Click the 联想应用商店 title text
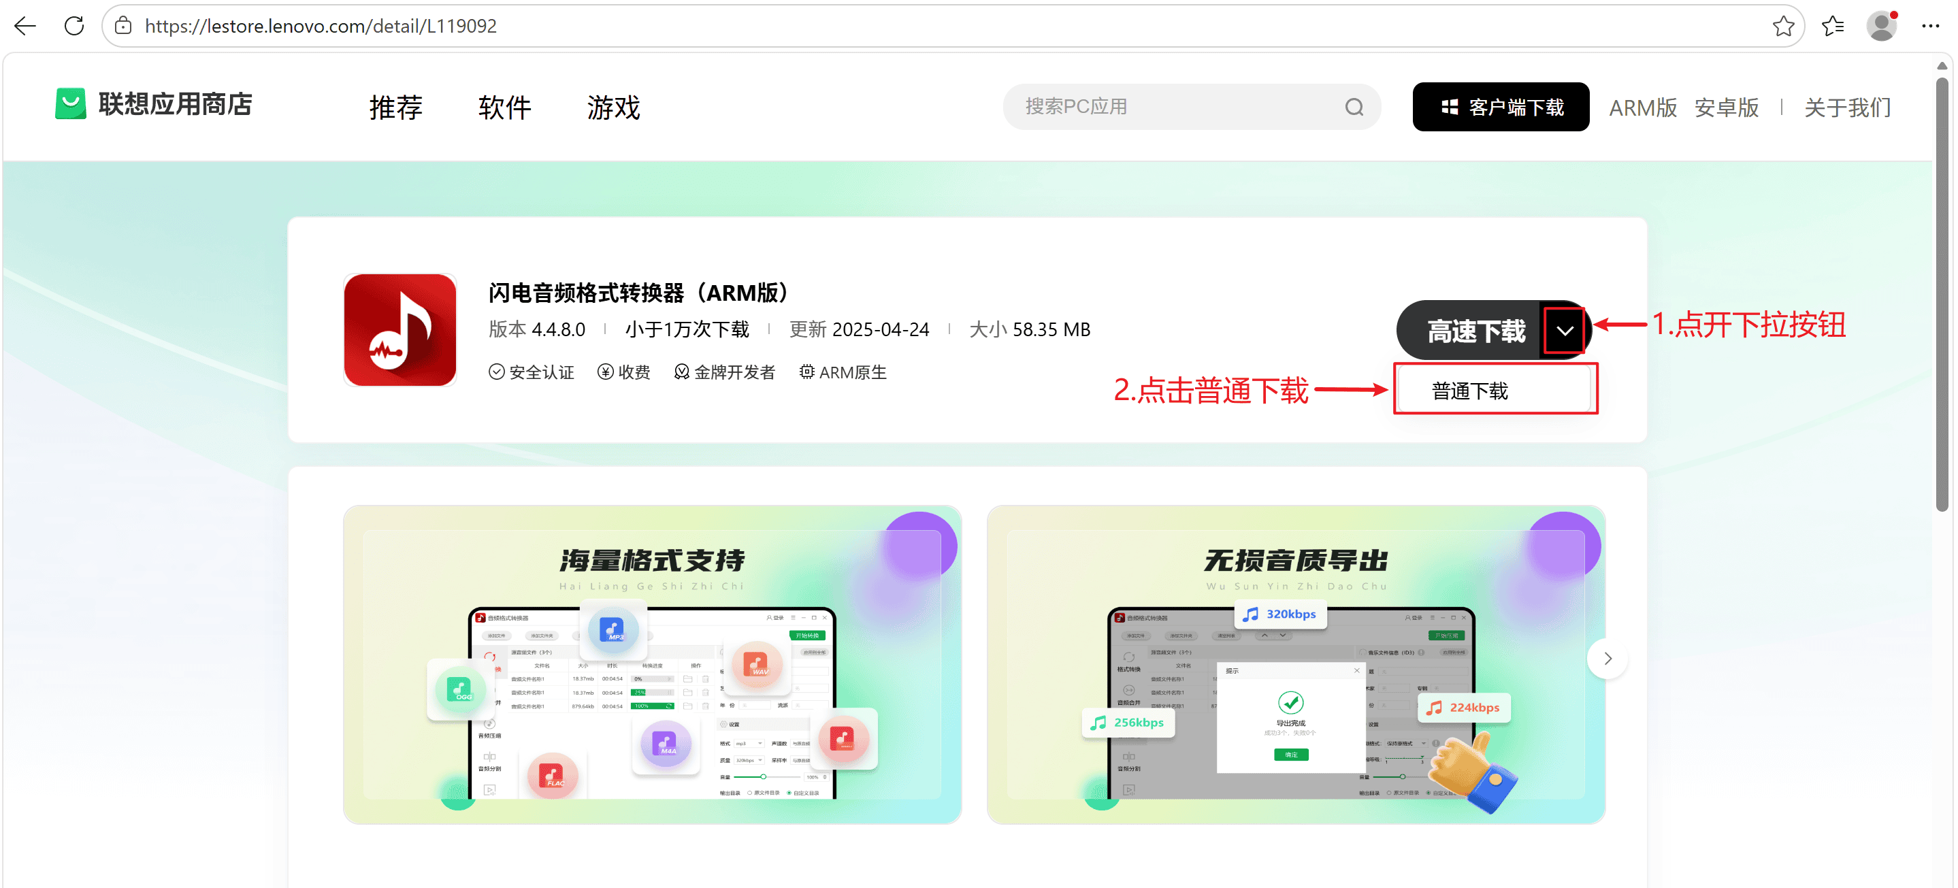Image resolution: width=1958 pixels, height=888 pixels. coord(176,104)
